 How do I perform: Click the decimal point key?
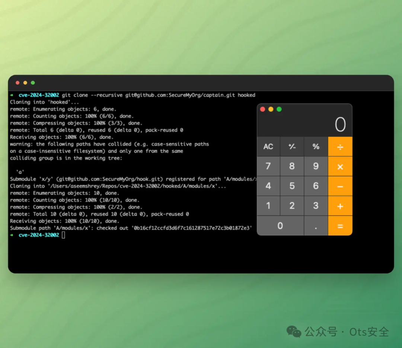click(x=316, y=226)
